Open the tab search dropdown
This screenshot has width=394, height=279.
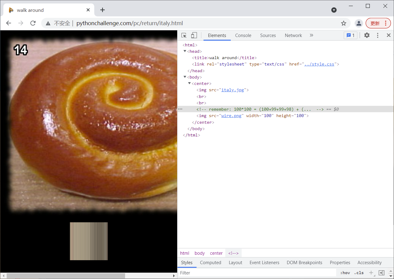[334, 10]
